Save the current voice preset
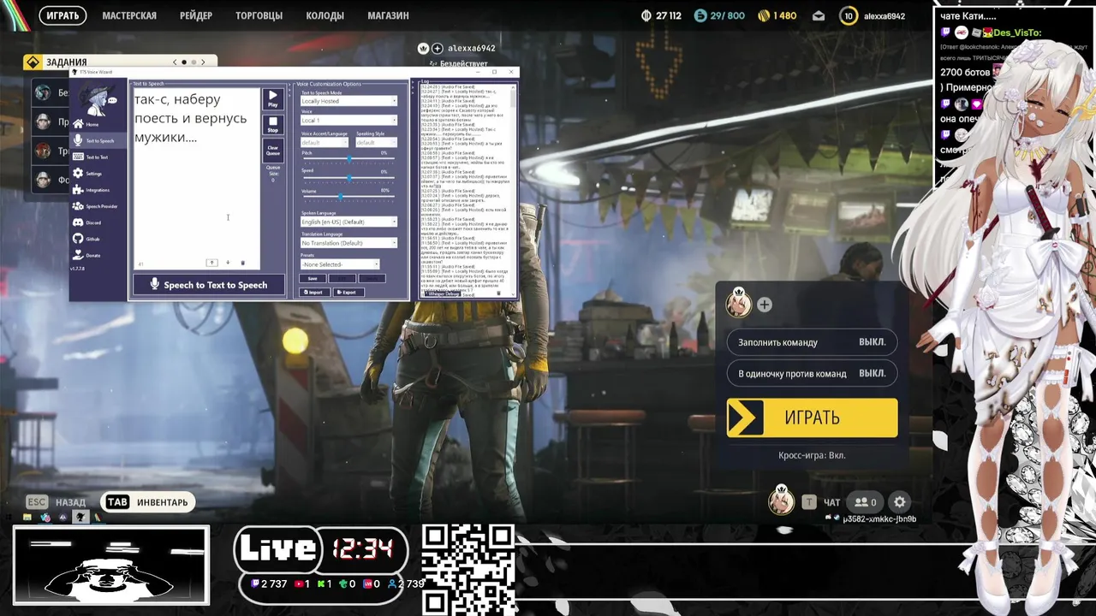 (x=313, y=278)
